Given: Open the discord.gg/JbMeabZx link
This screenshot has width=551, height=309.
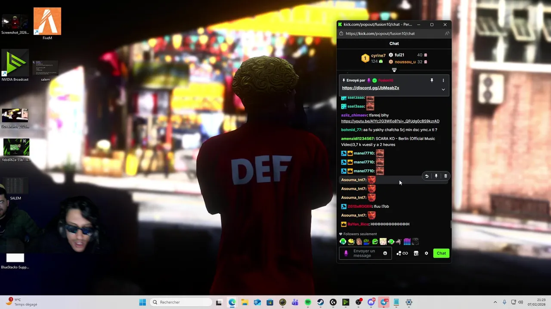Looking at the screenshot, I should pos(371,88).
